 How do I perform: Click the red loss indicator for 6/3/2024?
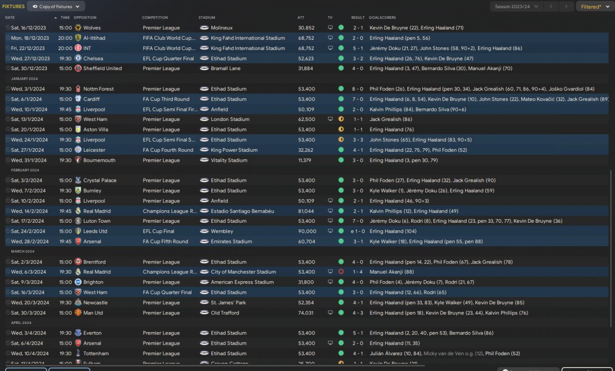pyautogui.click(x=341, y=272)
